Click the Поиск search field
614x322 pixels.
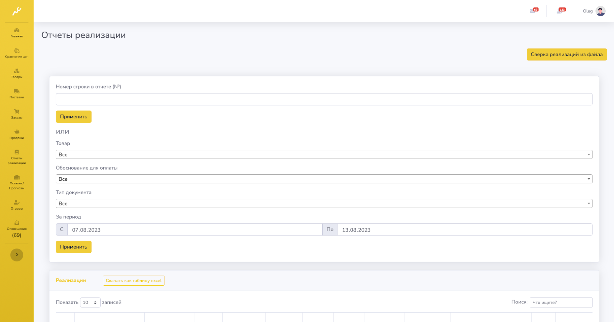(561, 303)
